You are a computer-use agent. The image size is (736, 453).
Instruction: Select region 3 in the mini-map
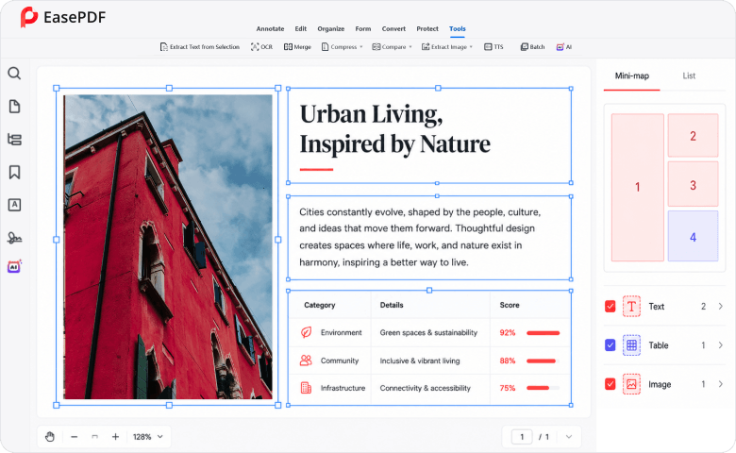693,184
